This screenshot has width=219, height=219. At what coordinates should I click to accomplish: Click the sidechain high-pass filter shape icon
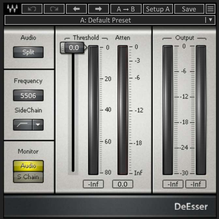[23, 125]
